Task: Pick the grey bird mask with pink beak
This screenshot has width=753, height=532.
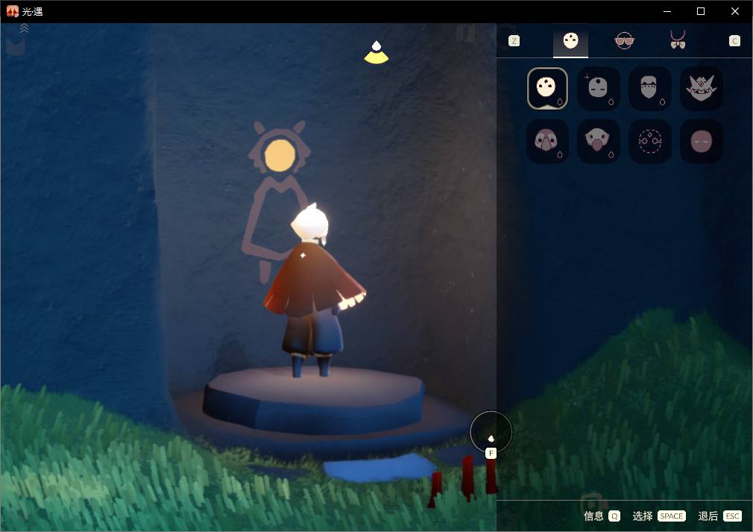Action: click(599, 141)
